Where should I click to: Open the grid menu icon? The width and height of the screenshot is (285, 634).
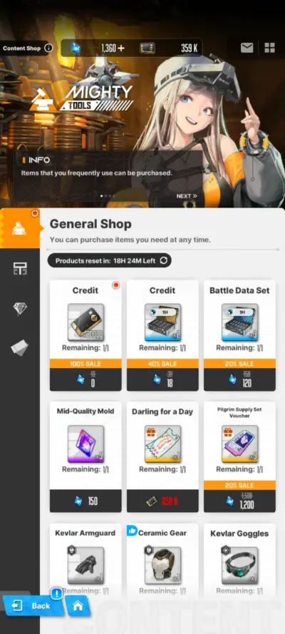(269, 48)
